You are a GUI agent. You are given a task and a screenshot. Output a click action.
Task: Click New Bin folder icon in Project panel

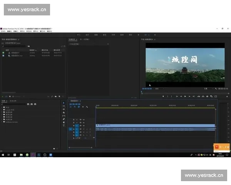coord(56,96)
